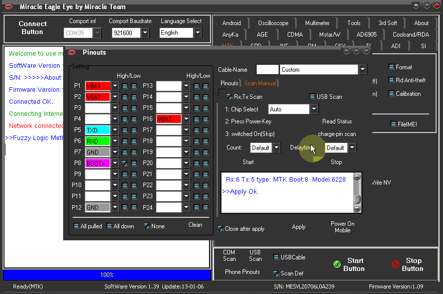Click the Clean button
443x294 pixels.
pyautogui.click(x=195, y=225)
